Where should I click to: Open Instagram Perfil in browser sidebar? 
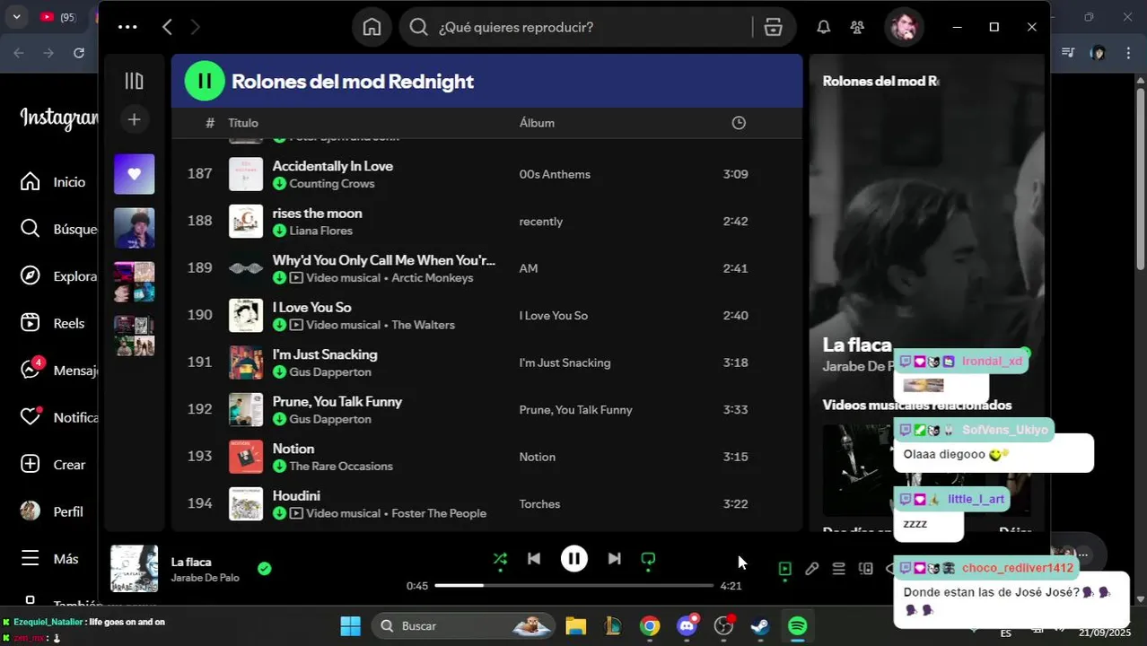click(54, 511)
